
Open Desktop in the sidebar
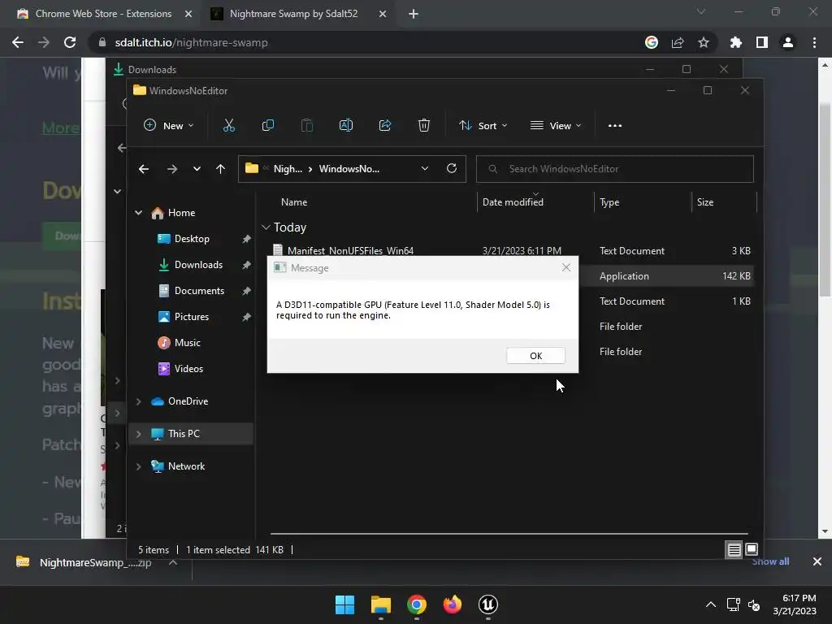(192, 239)
